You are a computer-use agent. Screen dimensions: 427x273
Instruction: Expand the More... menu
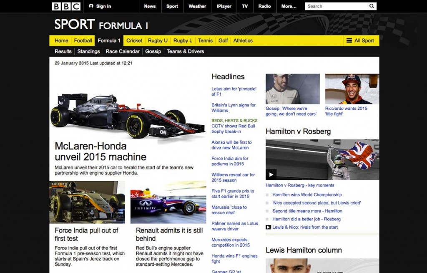pyautogui.click(x=289, y=6)
